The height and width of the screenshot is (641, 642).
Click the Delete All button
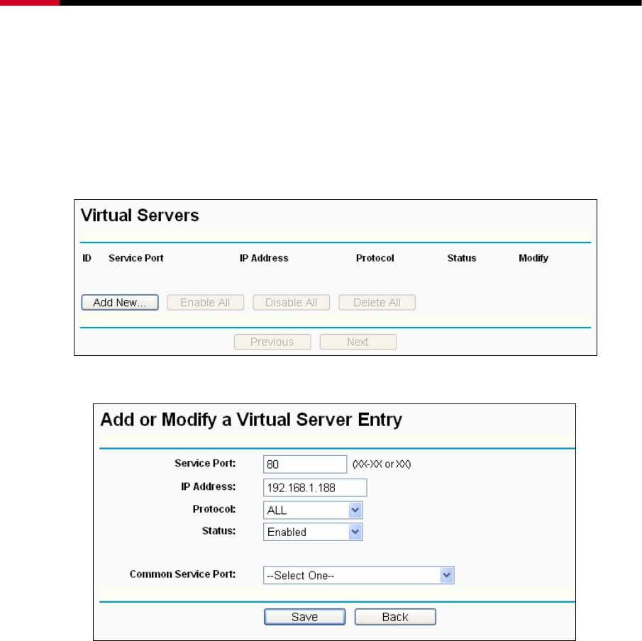377,303
